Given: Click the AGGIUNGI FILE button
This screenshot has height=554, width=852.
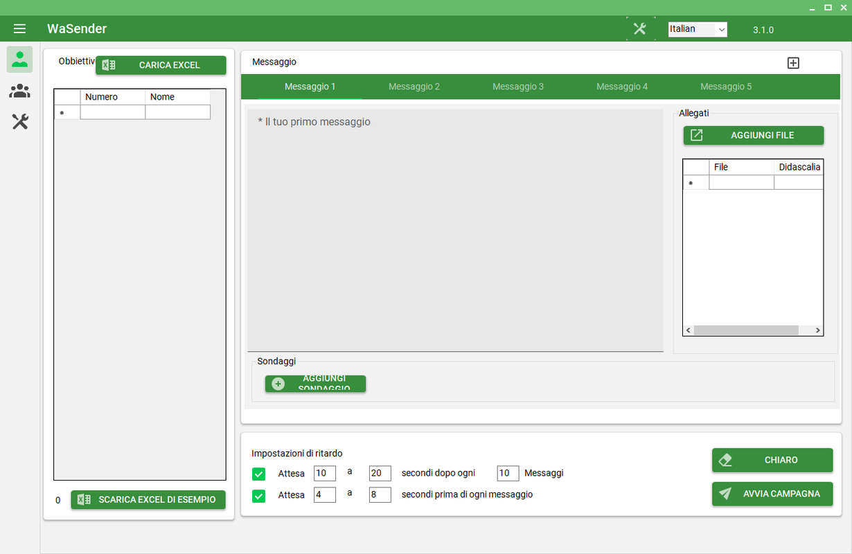Looking at the screenshot, I should (754, 136).
